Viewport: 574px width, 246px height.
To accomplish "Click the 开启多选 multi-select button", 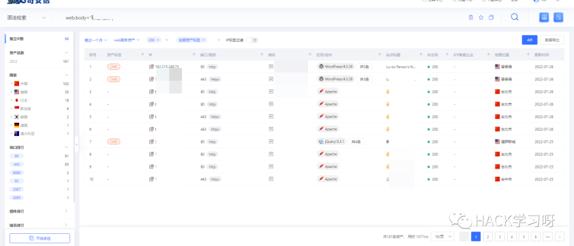I will coord(40,238).
